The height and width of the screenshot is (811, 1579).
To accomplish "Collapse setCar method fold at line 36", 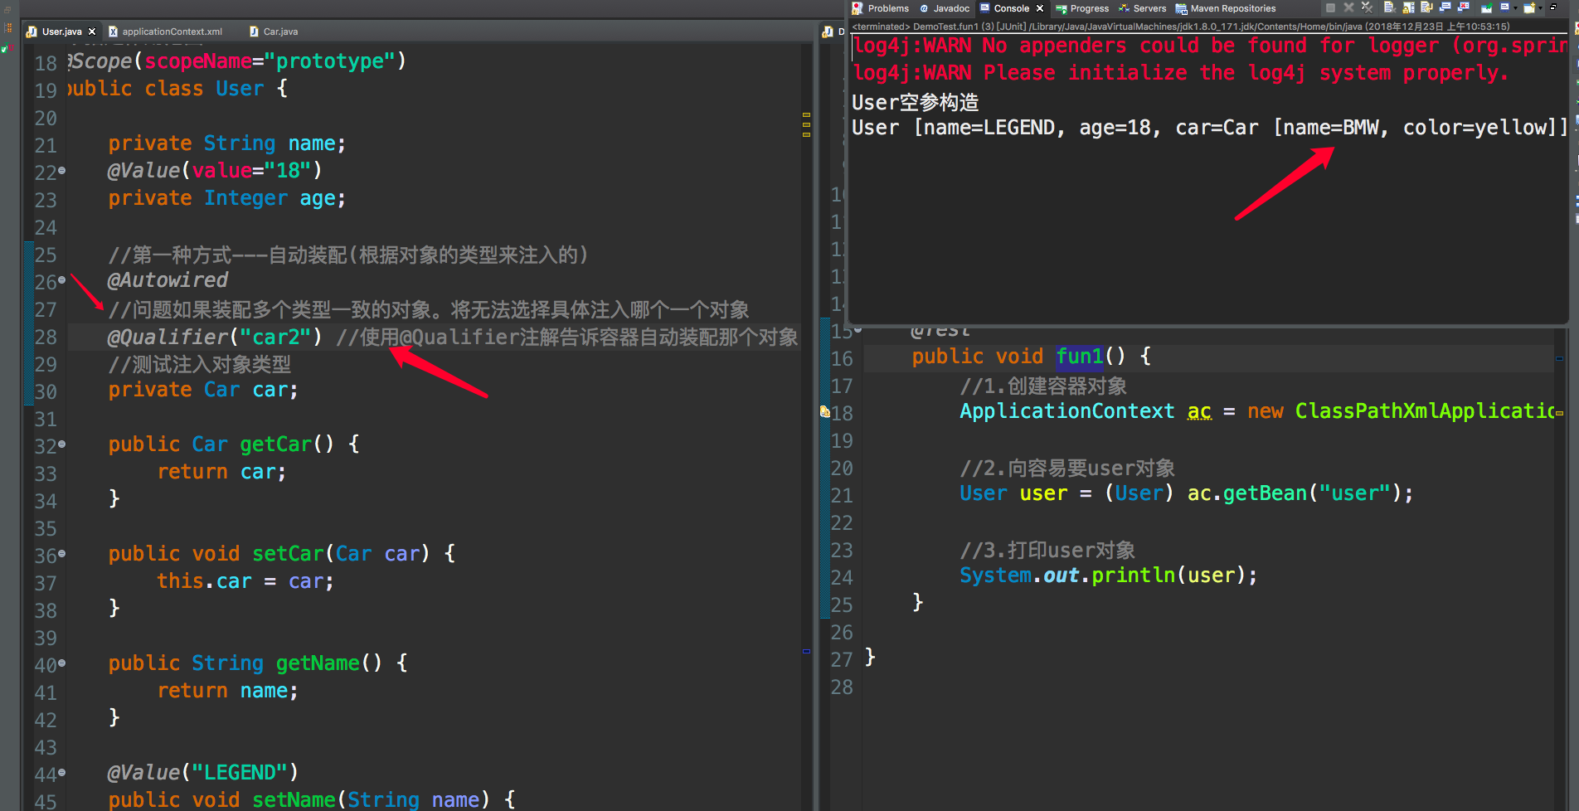I will point(61,554).
